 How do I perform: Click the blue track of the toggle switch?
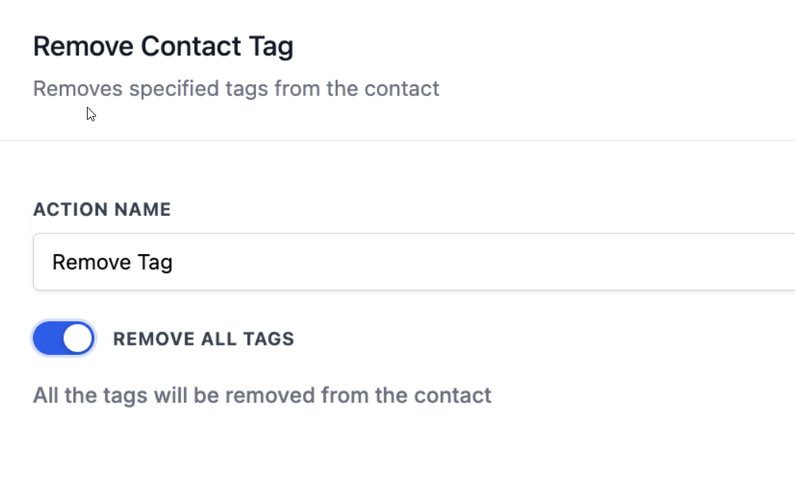[x=47, y=339]
